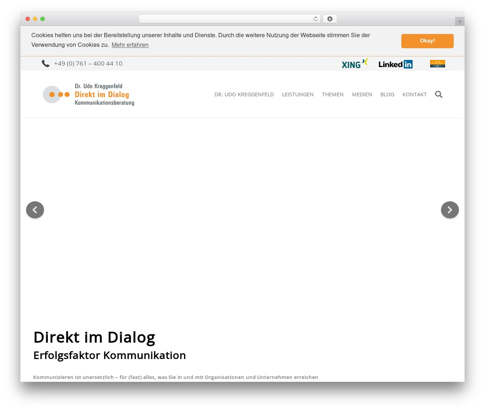485x411 pixels.
Task: Click the small orange badge logo
Action: pyautogui.click(x=437, y=64)
